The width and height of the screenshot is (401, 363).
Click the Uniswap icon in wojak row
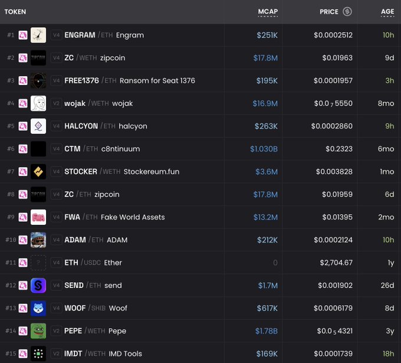pyautogui.click(x=23, y=103)
